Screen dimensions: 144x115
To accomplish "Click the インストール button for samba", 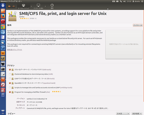I will [x=138, y=25].
